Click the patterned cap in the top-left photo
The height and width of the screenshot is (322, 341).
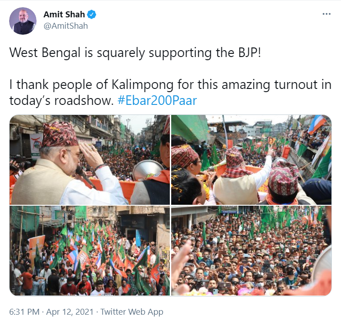pos(60,134)
